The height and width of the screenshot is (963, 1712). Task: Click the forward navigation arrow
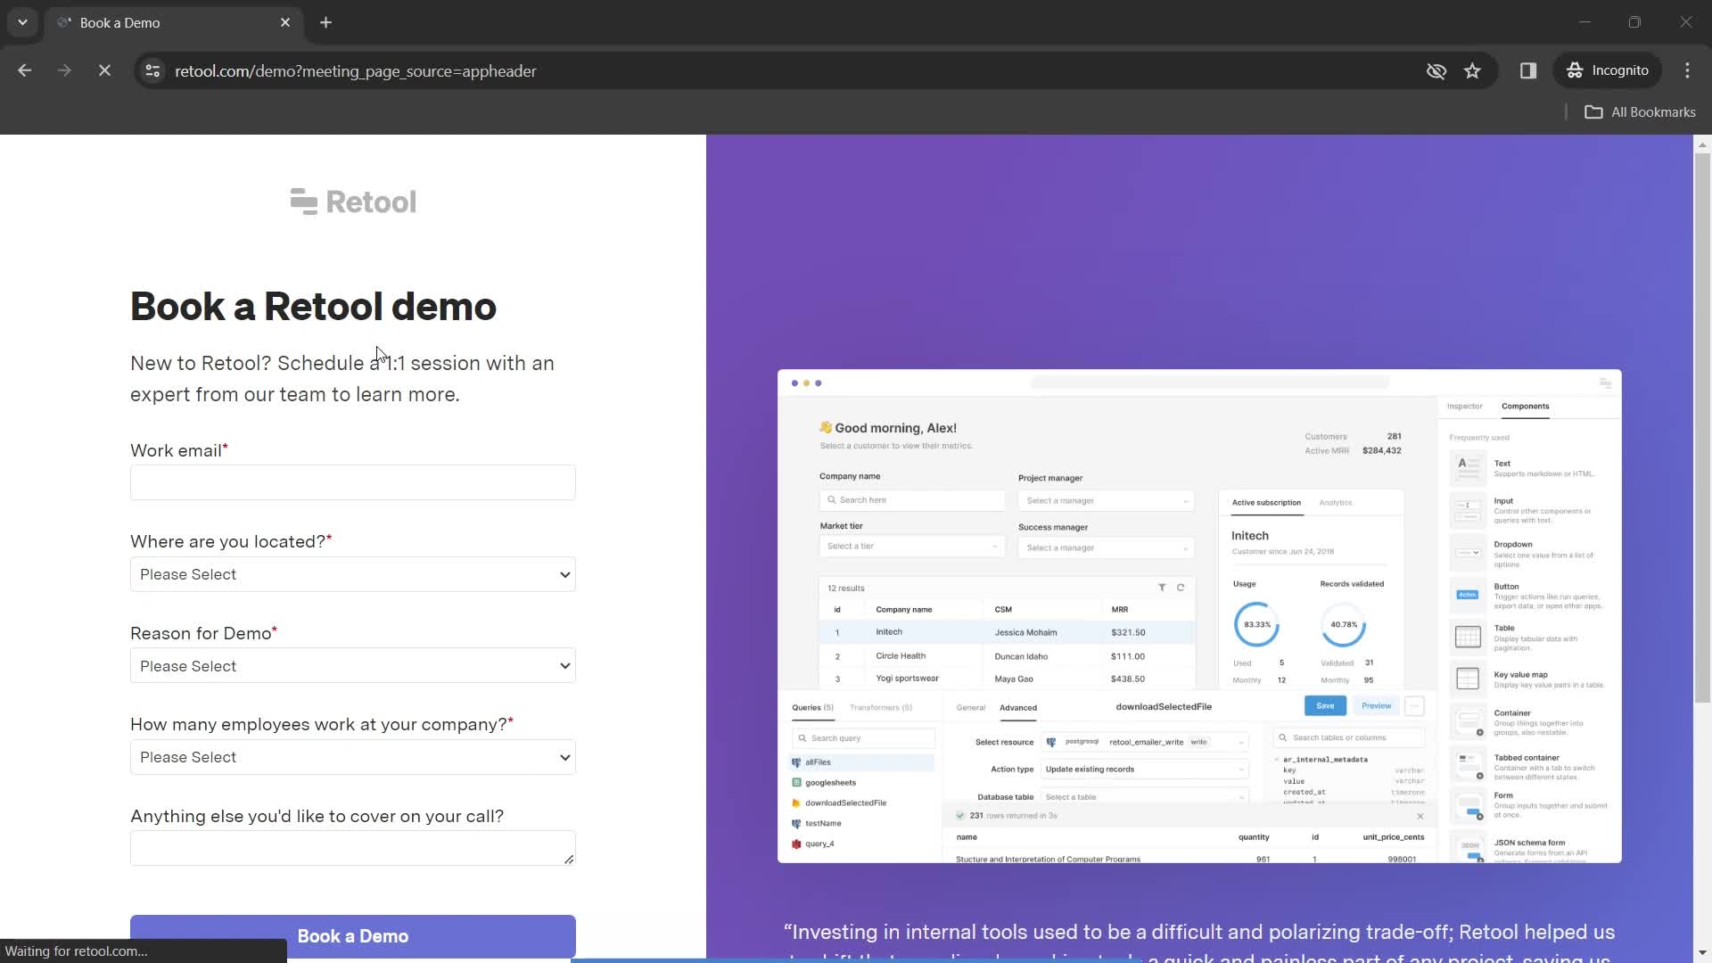[64, 70]
